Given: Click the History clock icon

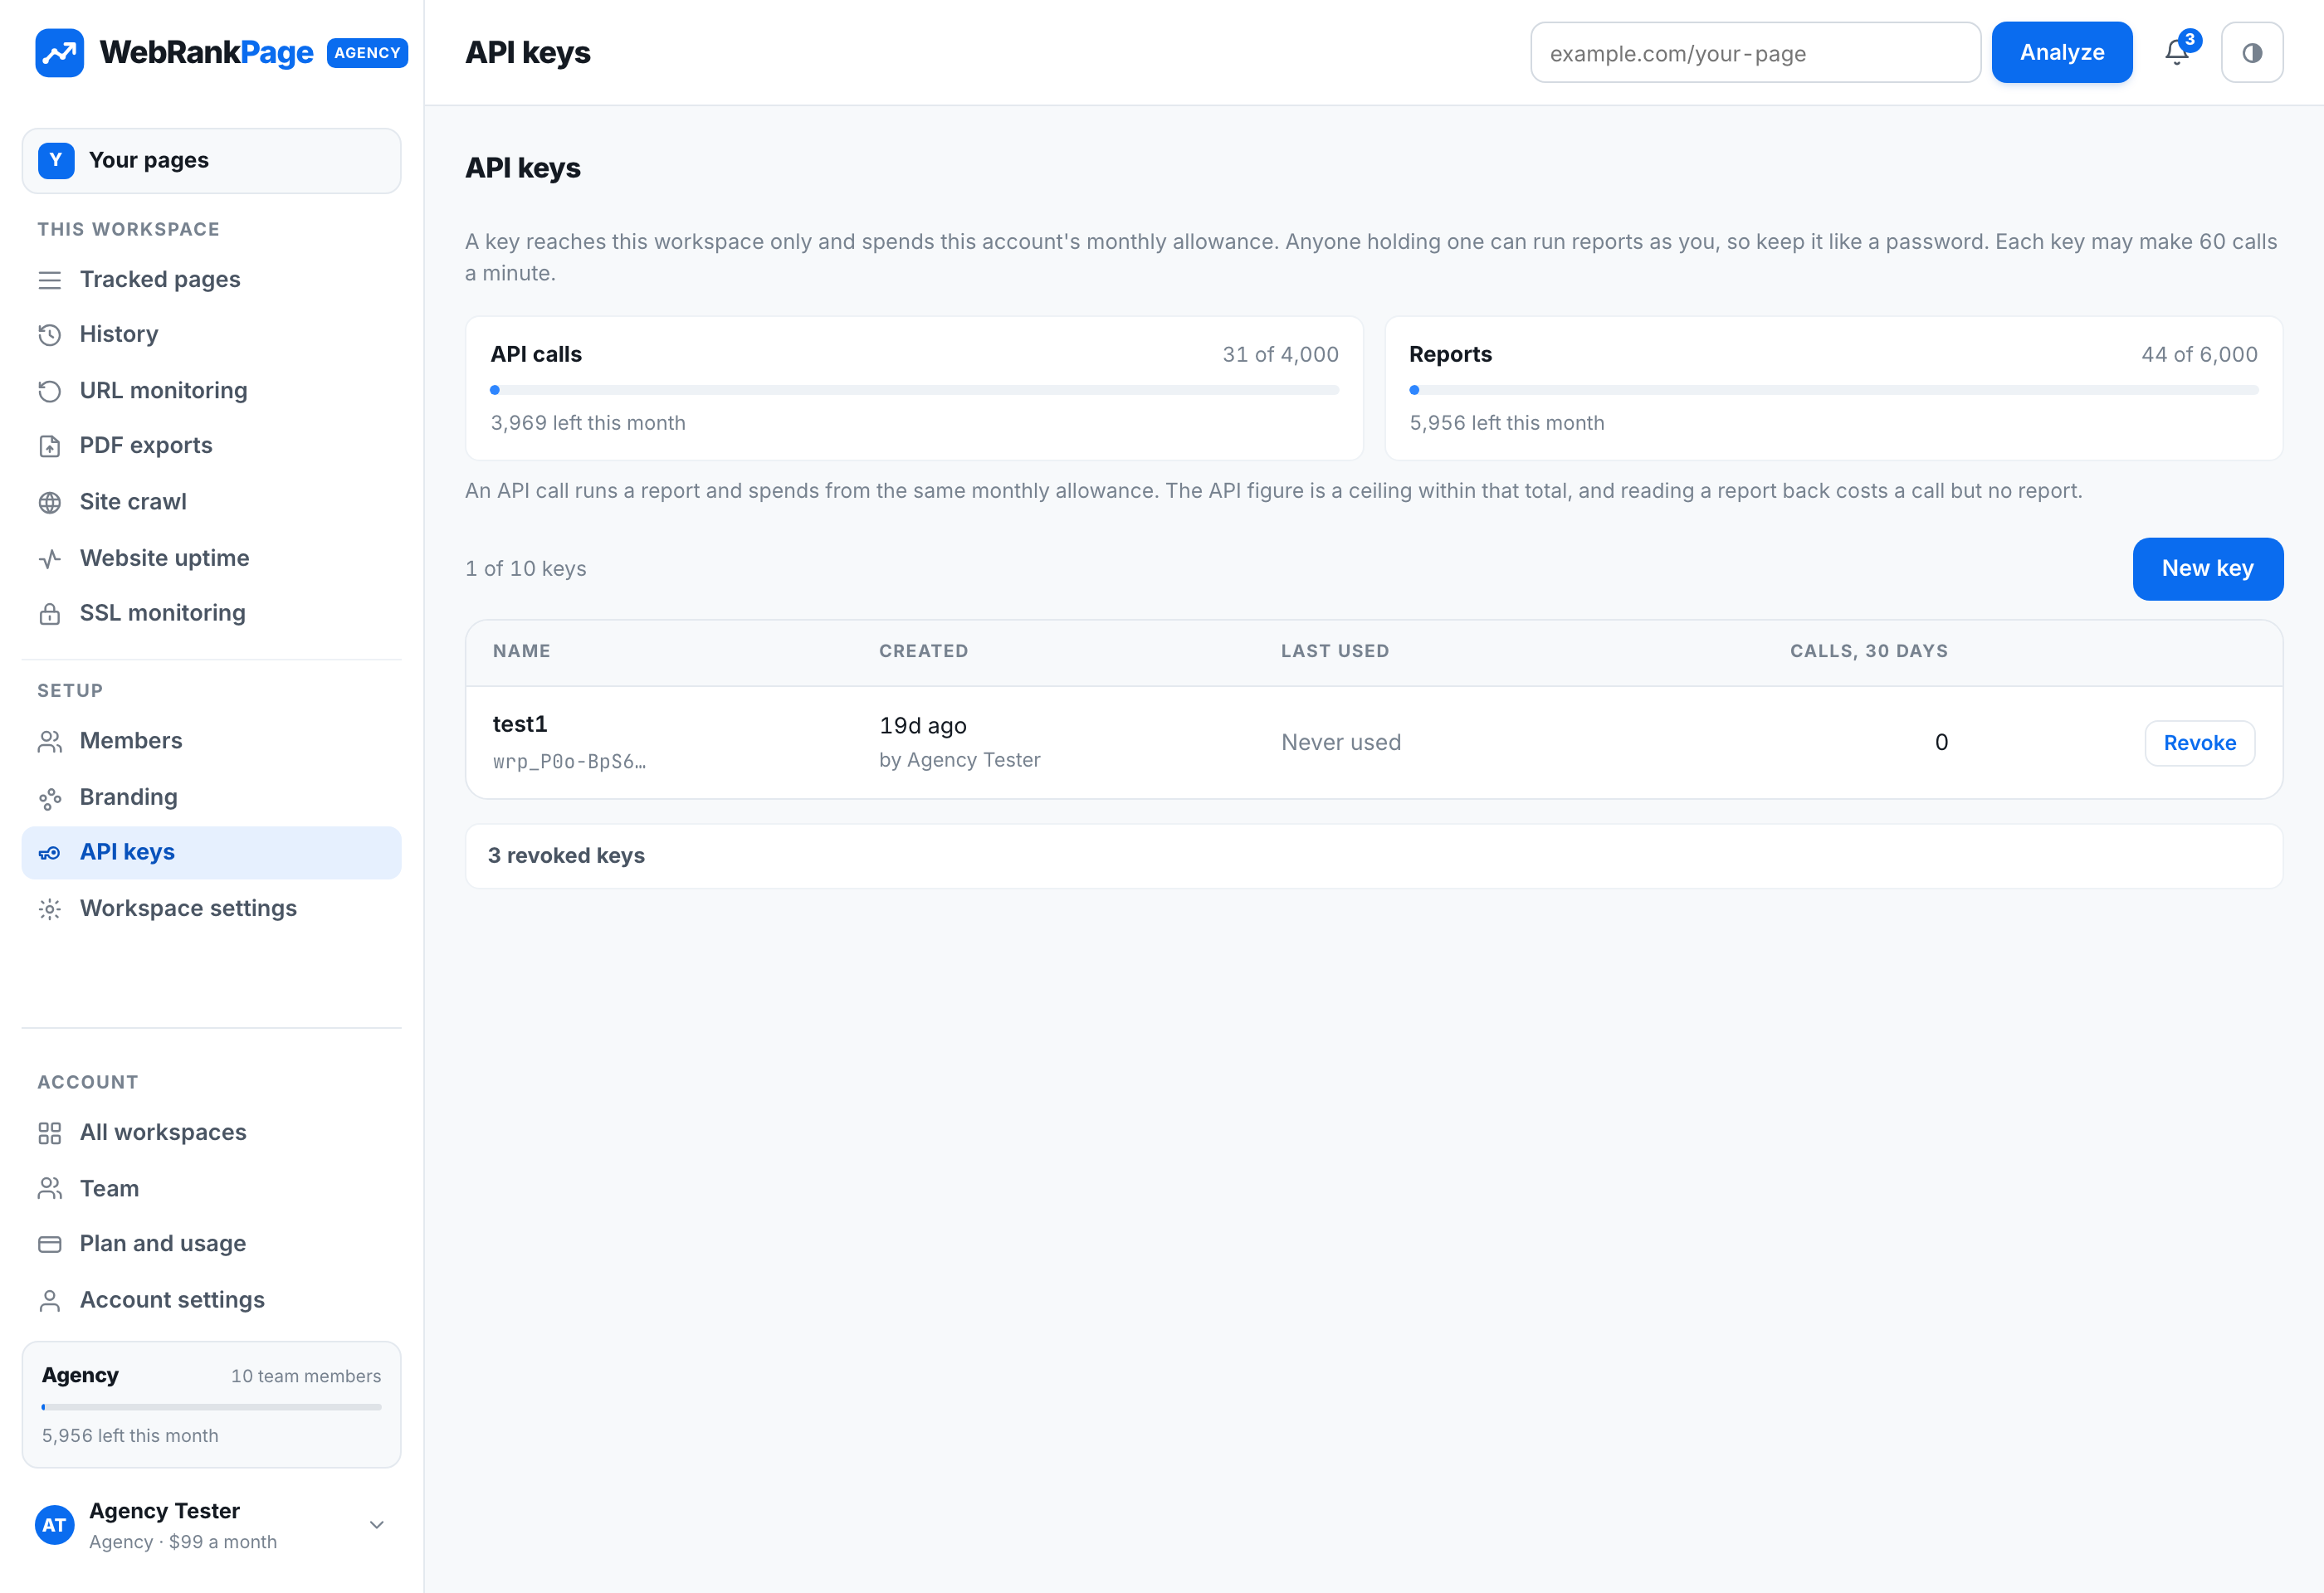Looking at the screenshot, I should pyautogui.click(x=50, y=335).
